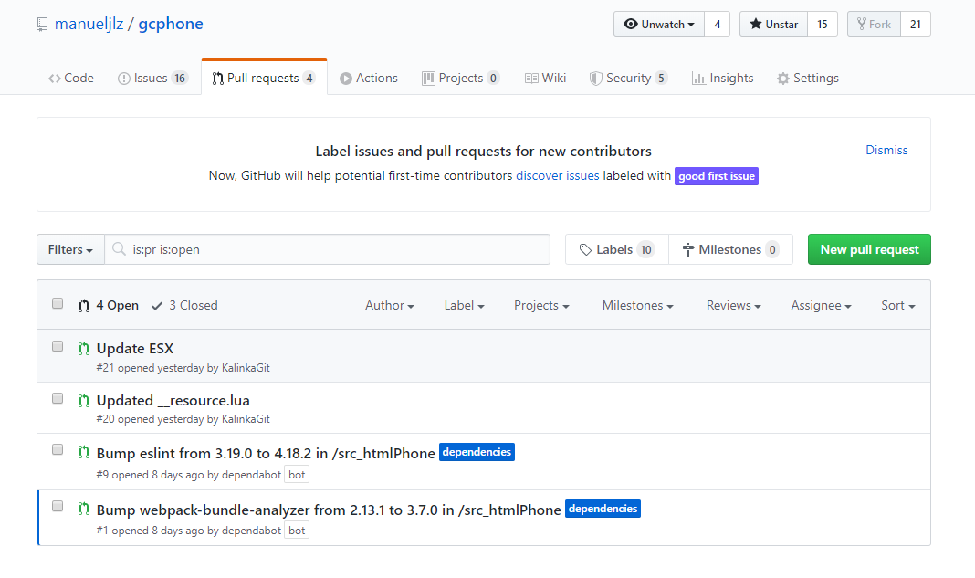Switch to the Issues tab
This screenshot has height=578, width=975.
pos(152,78)
